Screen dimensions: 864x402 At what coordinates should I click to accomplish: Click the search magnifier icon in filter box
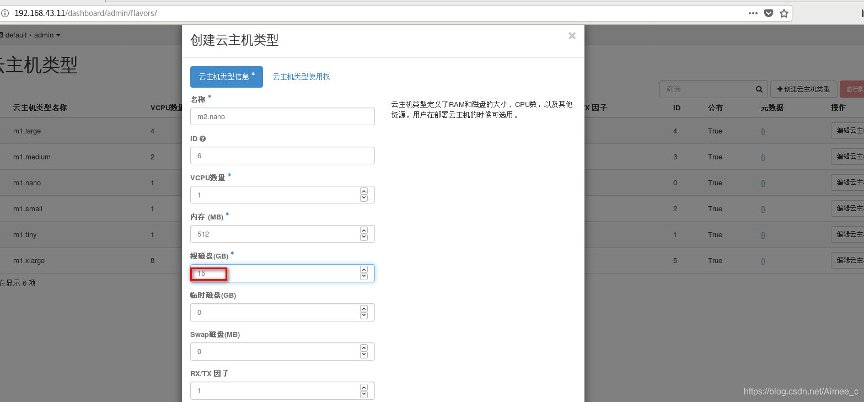point(759,89)
